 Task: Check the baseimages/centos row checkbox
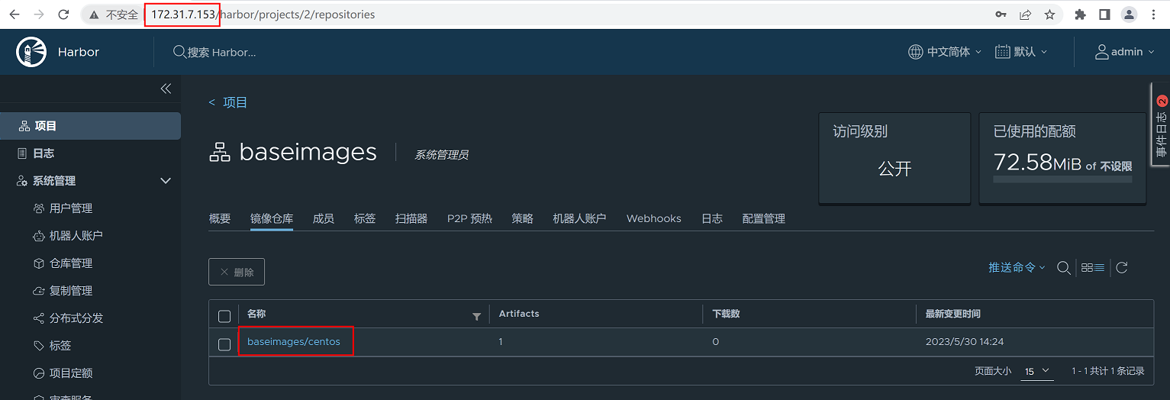pos(224,344)
